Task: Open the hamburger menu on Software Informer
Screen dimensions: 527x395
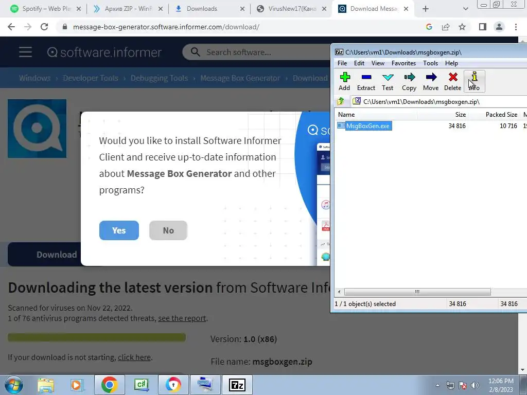Action: tap(26, 52)
